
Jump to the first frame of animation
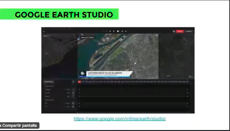(110, 31)
